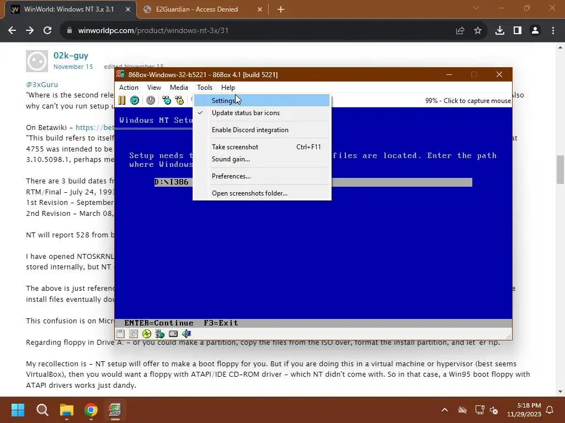Switch to WinWorld Windows NT 3.x tab
The image size is (565, 423).
coord(70,9)
